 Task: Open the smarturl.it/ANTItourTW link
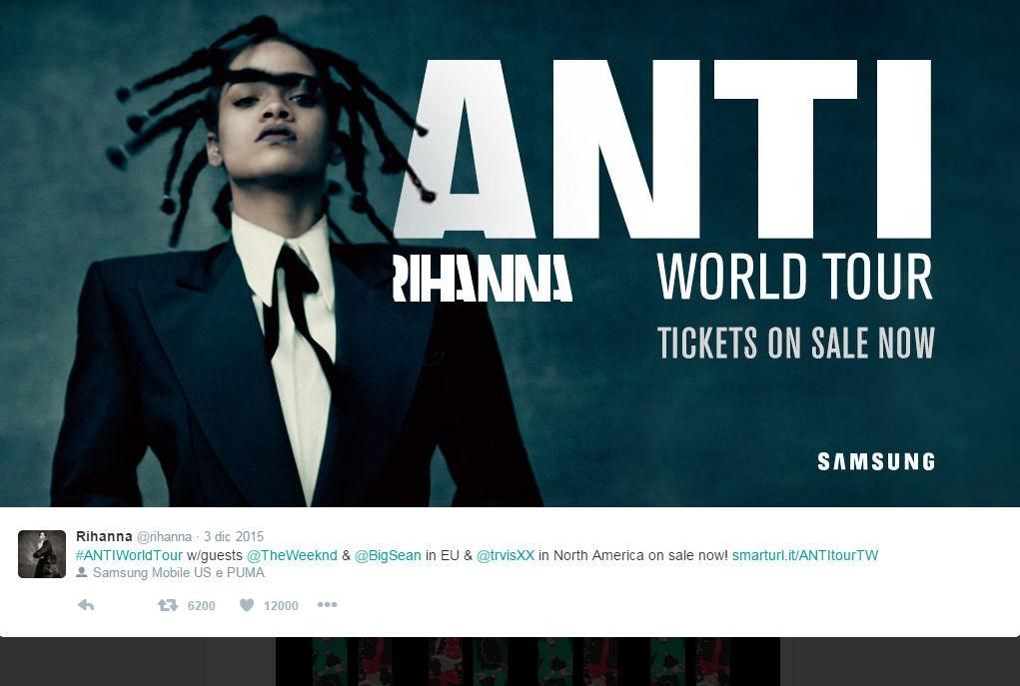pyautogui.click(x=804, y=555)
